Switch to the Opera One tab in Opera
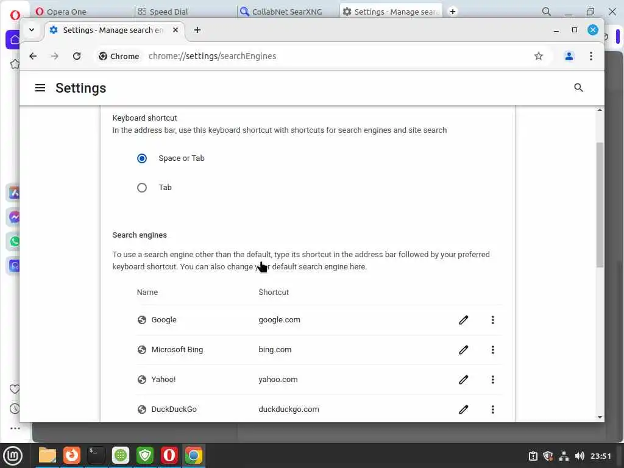 pos(82,12)
